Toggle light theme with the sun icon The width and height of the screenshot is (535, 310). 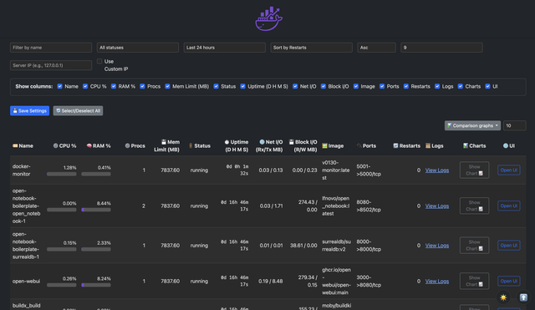point(503,297)
